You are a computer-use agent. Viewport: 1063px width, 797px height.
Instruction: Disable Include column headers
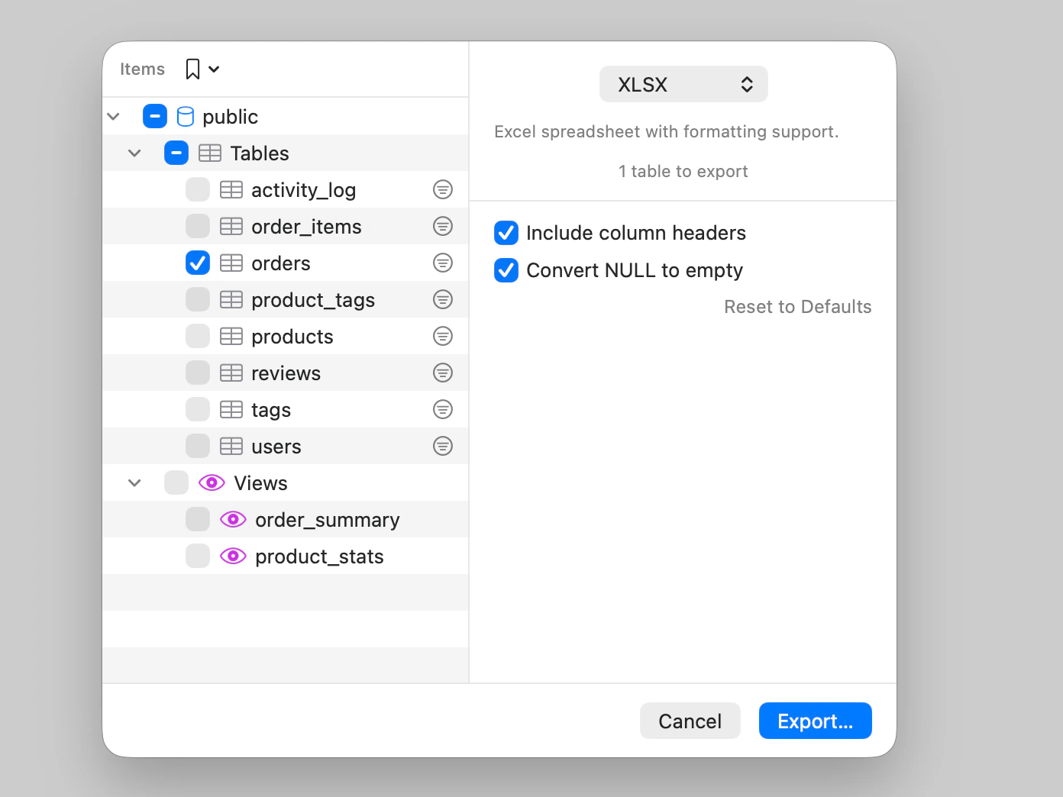pos(506,233)
